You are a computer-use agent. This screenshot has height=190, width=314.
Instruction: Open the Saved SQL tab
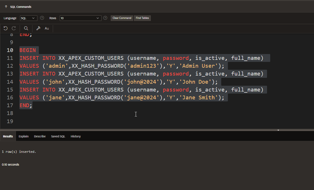(x=58, y=136)
